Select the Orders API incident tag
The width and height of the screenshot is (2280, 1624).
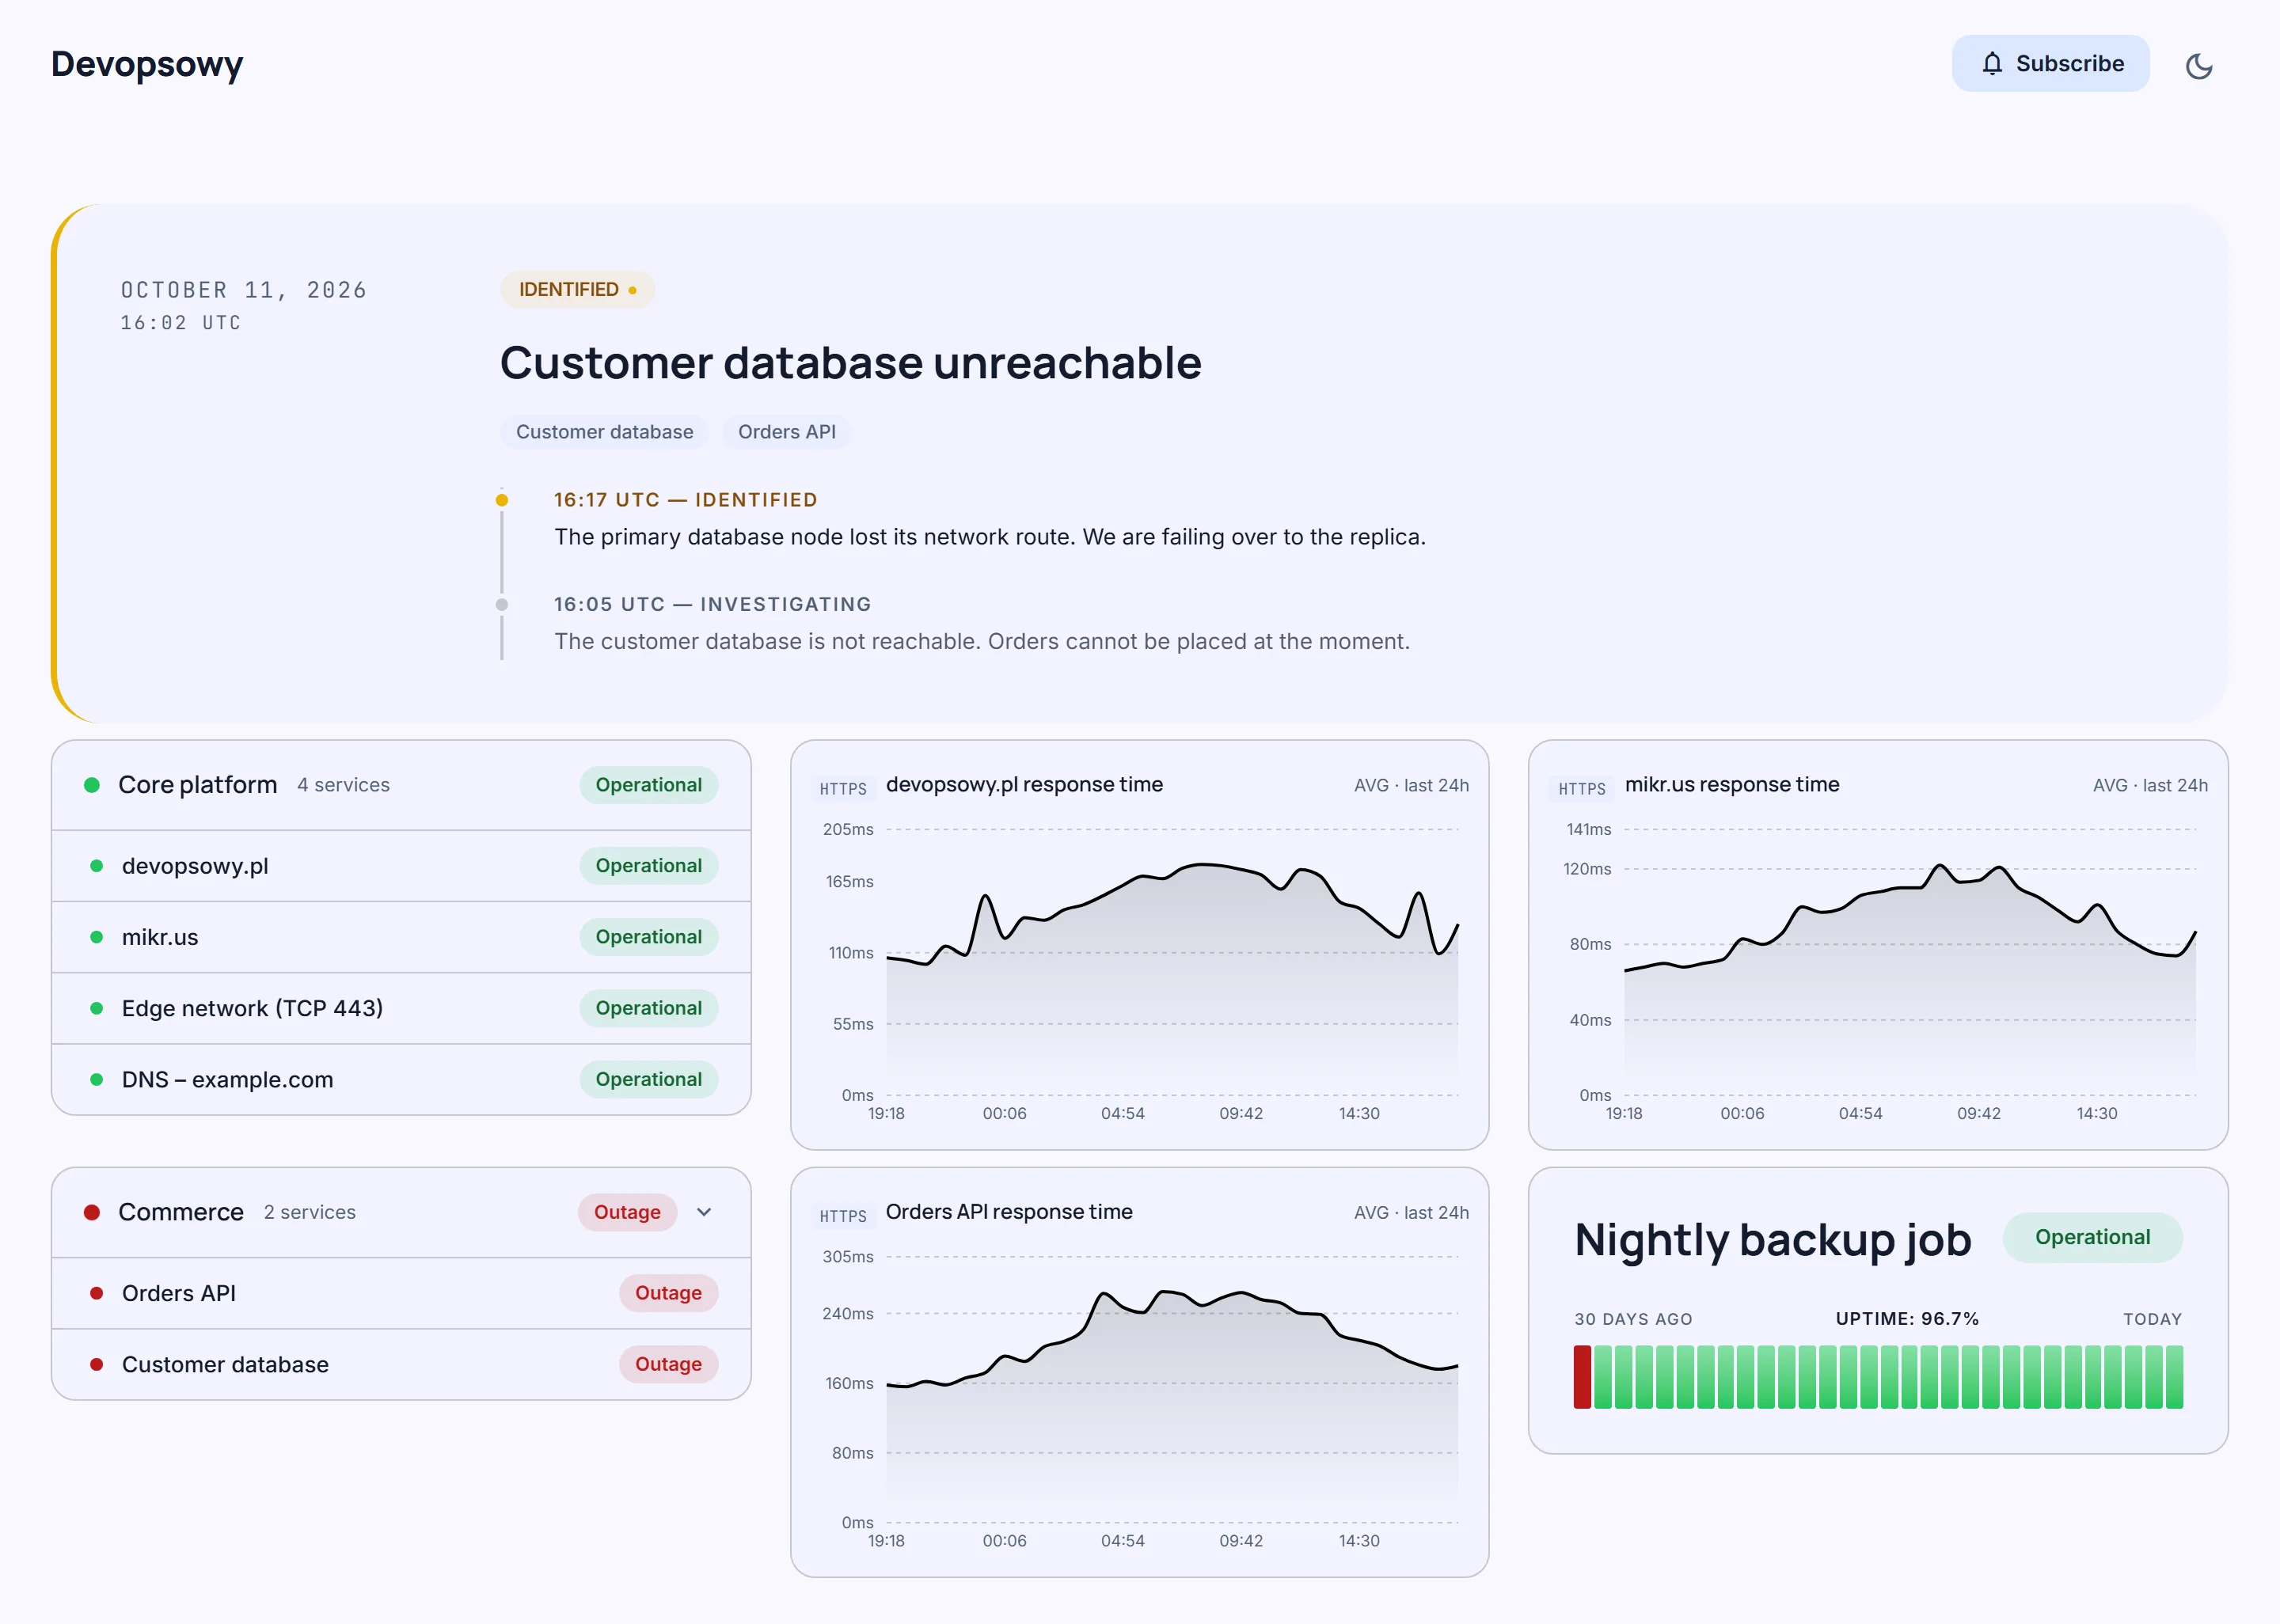[x=786, y=432]
